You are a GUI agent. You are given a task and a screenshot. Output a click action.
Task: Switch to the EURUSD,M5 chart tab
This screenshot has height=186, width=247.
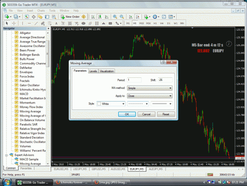(61, 169)
